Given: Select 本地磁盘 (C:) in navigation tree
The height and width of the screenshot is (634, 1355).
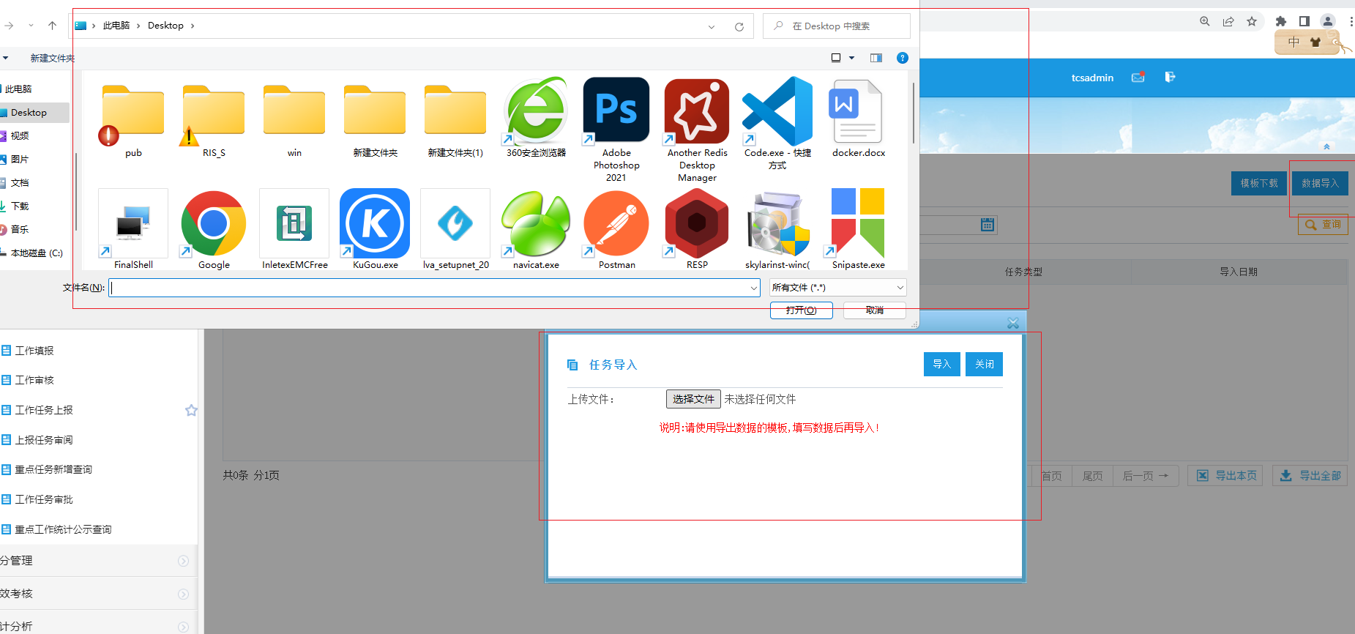Looking at the screenshot, I should (x=34, y=253).
